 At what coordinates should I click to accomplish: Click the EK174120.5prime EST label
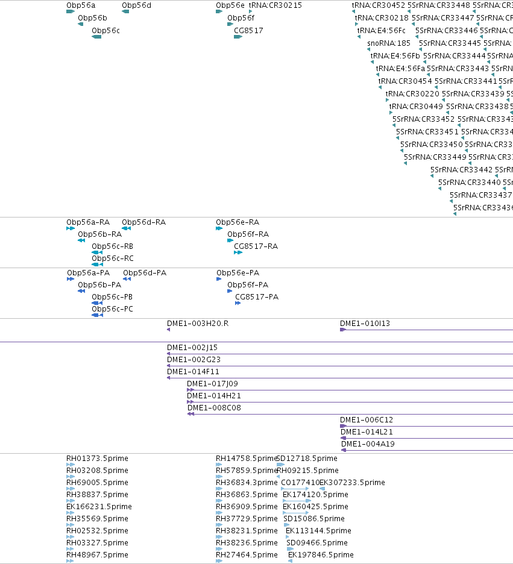315,495
